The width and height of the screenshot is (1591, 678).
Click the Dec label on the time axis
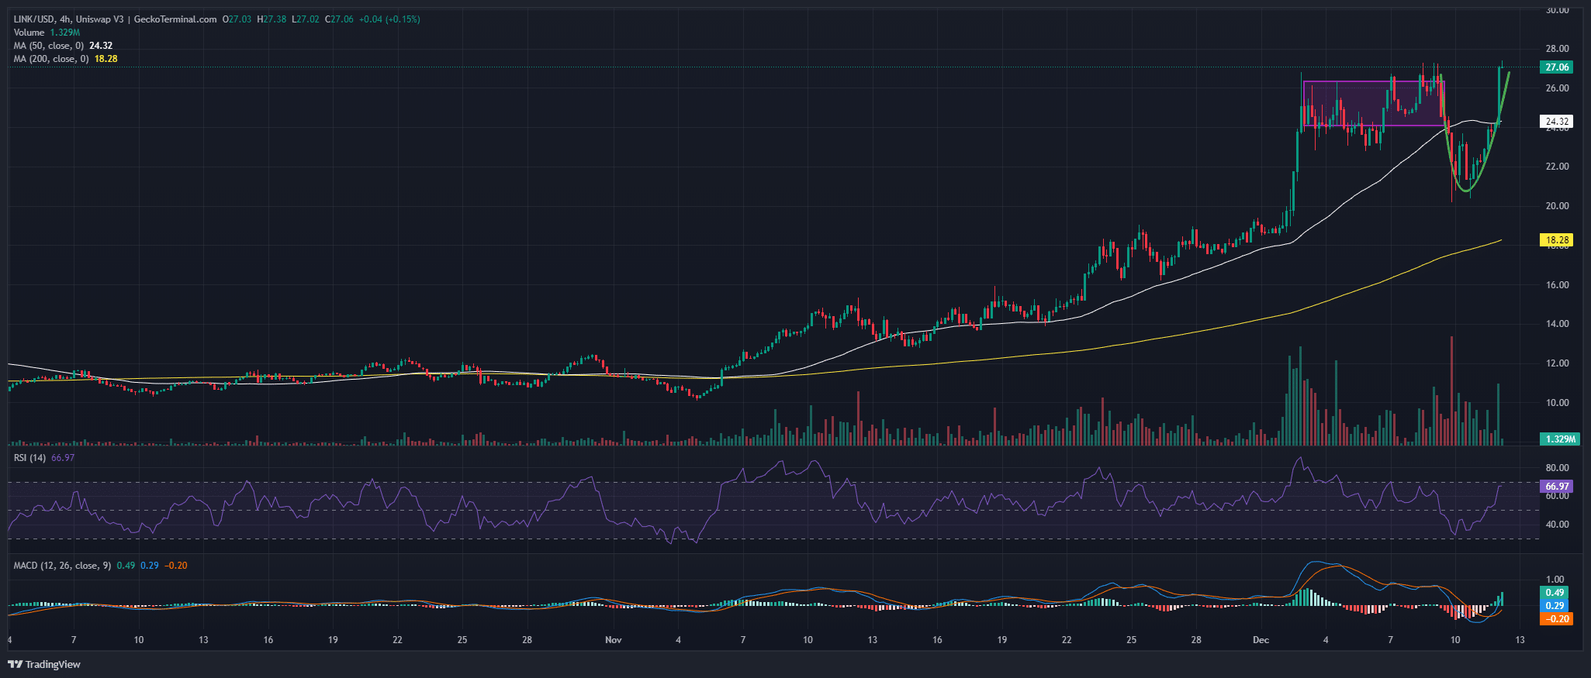[1261, 640]
